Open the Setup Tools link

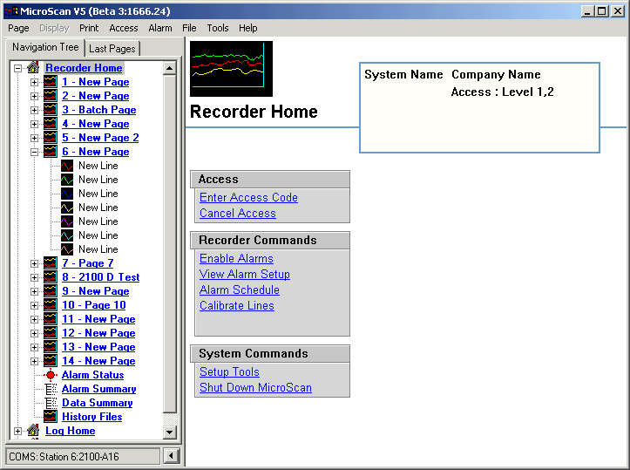coord(229,371)
